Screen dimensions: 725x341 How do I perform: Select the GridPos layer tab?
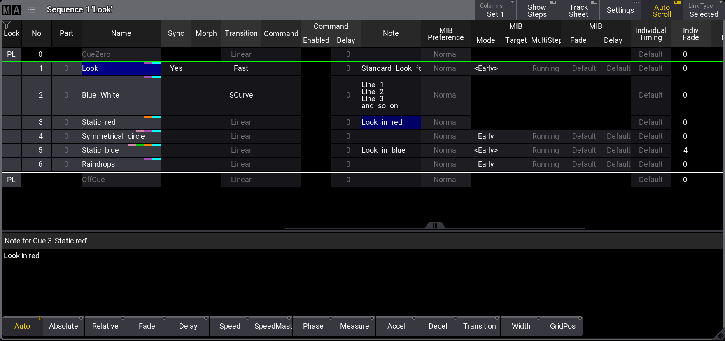[x=562, y=326]
